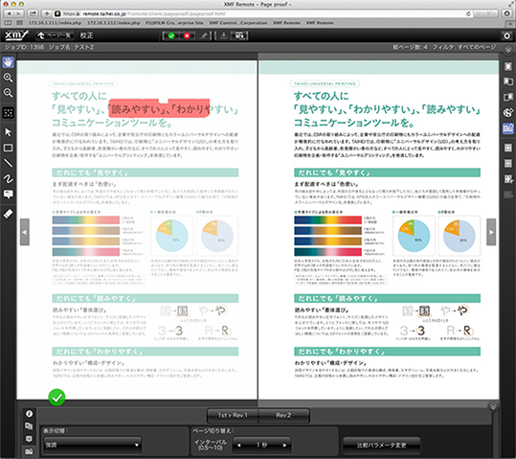This screenshot has height=459, width=516.
Task: Click the 比較パラメータ変更 button
Action: click(382, 446)
